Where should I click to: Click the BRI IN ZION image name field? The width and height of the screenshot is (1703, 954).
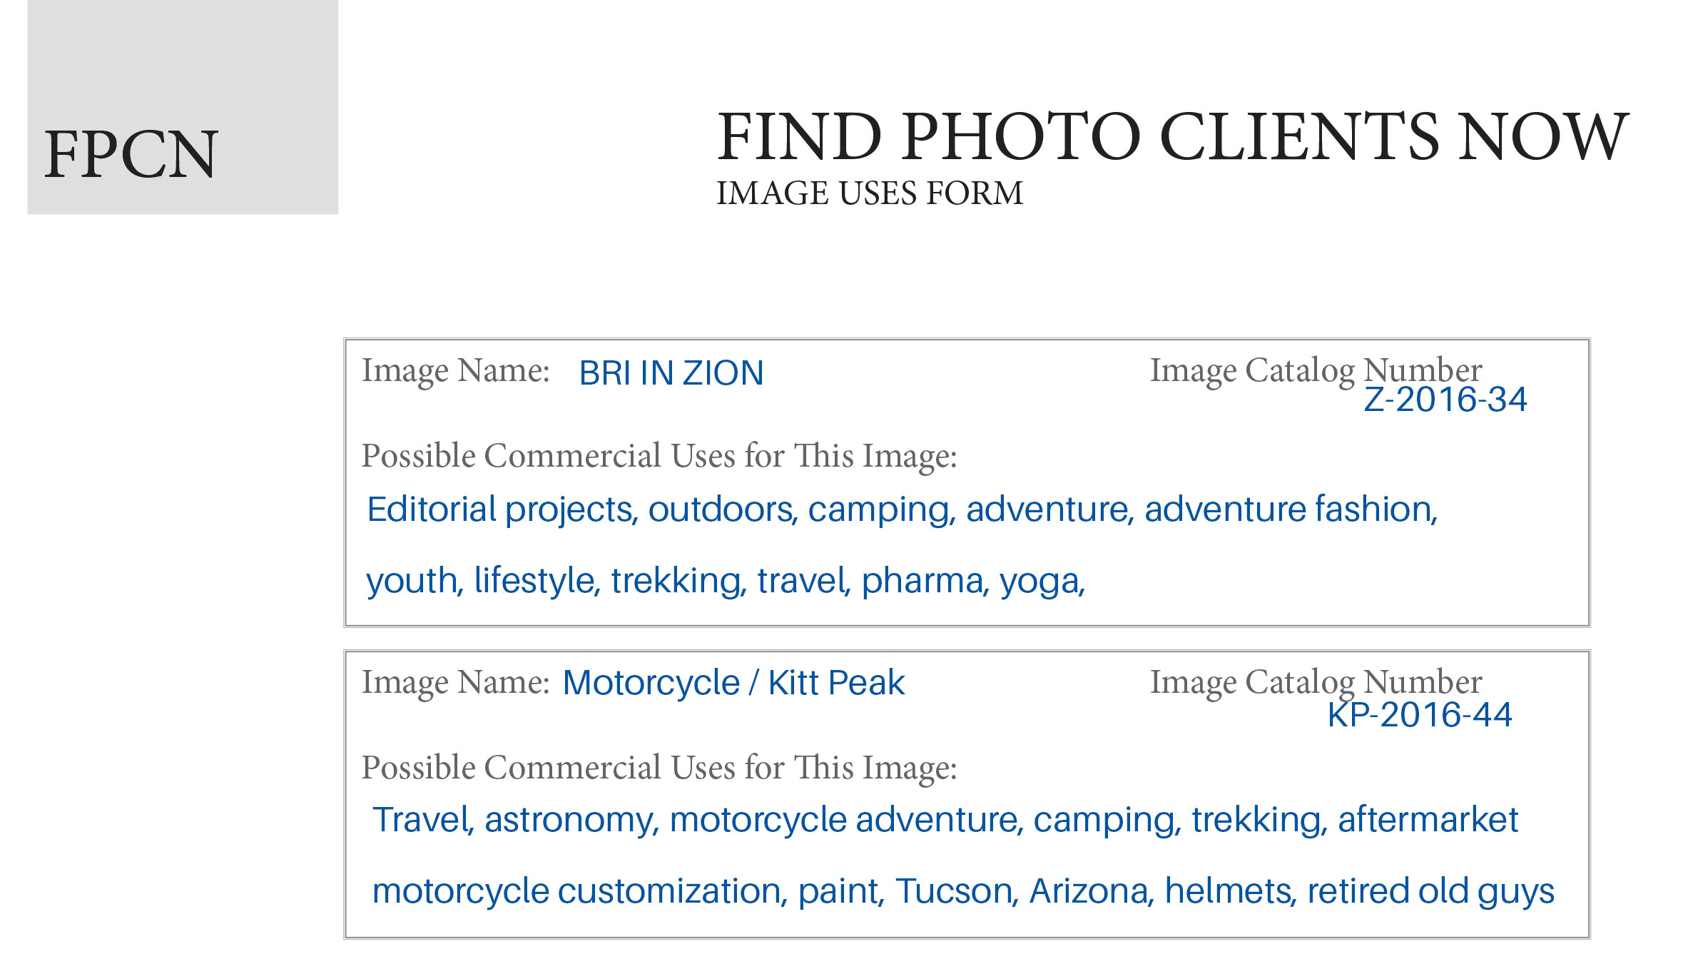pos(671,373)
